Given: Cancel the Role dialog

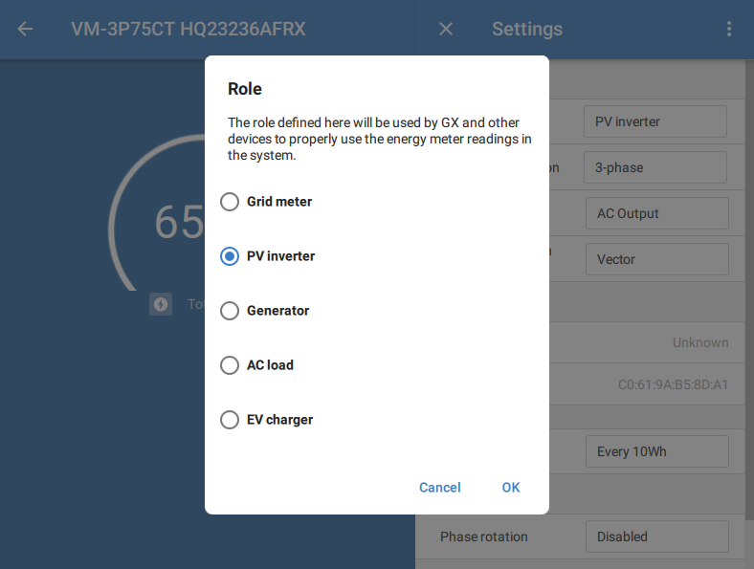Looking at the screenshot, I should coord(440,488).
